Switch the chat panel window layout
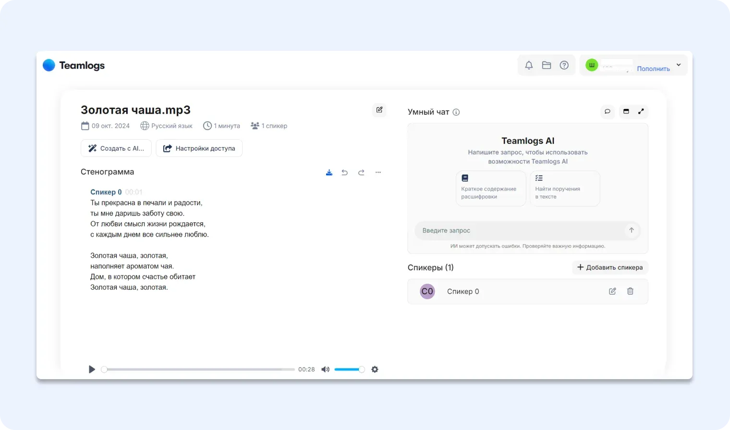Screen dimensions: 730x430 [626, 111]
